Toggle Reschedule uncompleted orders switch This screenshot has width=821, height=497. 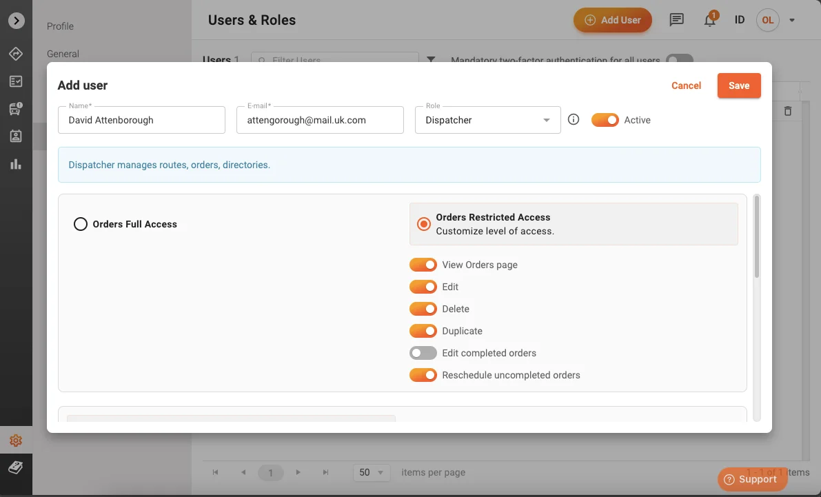pyautogui.click(x=423, y=375)
